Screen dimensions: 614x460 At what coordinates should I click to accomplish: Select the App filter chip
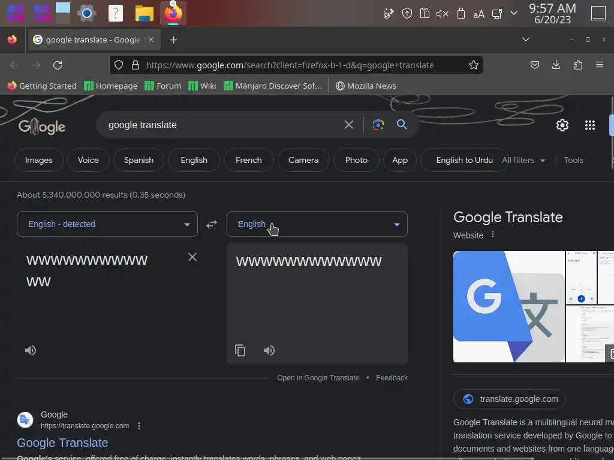click(400, 160)
